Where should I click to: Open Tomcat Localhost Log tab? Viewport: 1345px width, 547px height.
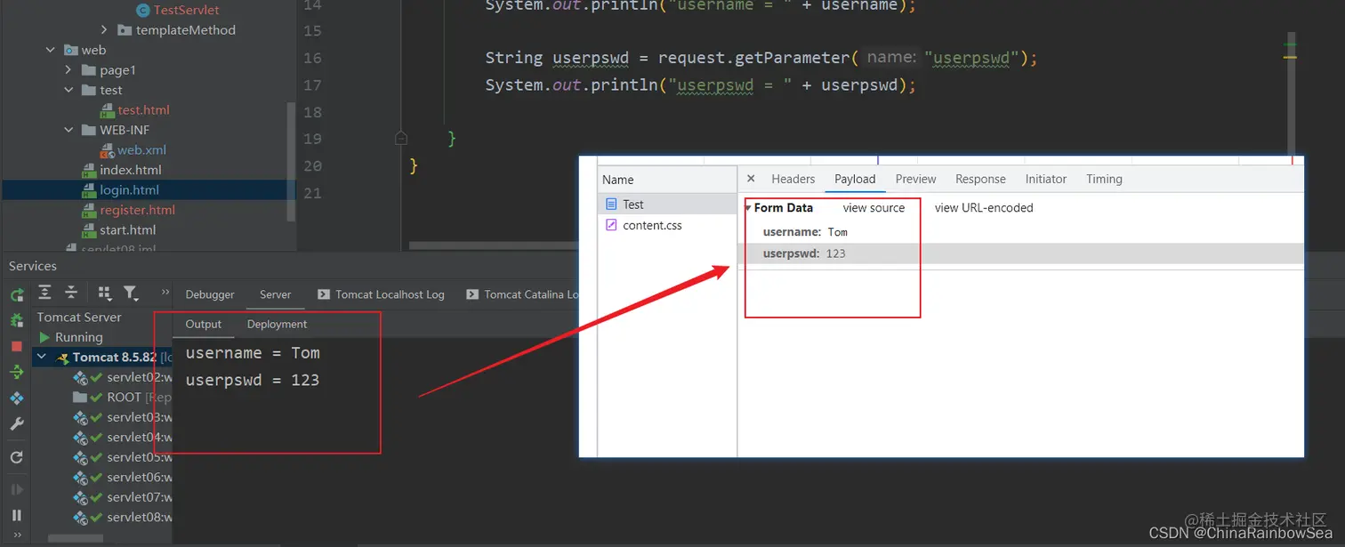(x=381, y=294)
